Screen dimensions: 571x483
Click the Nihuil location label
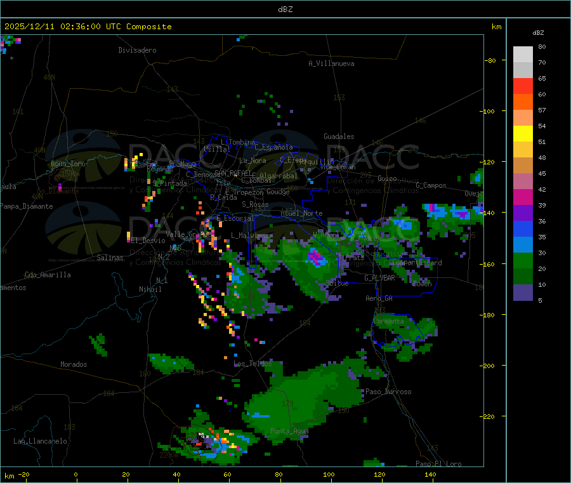[150, 289]
